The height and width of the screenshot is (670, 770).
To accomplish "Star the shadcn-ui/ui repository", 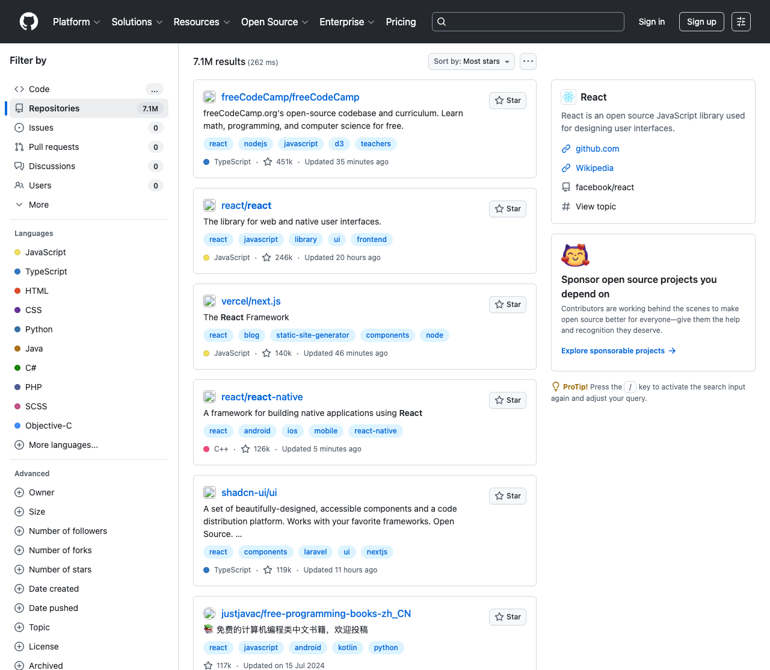I will point(508,496).
